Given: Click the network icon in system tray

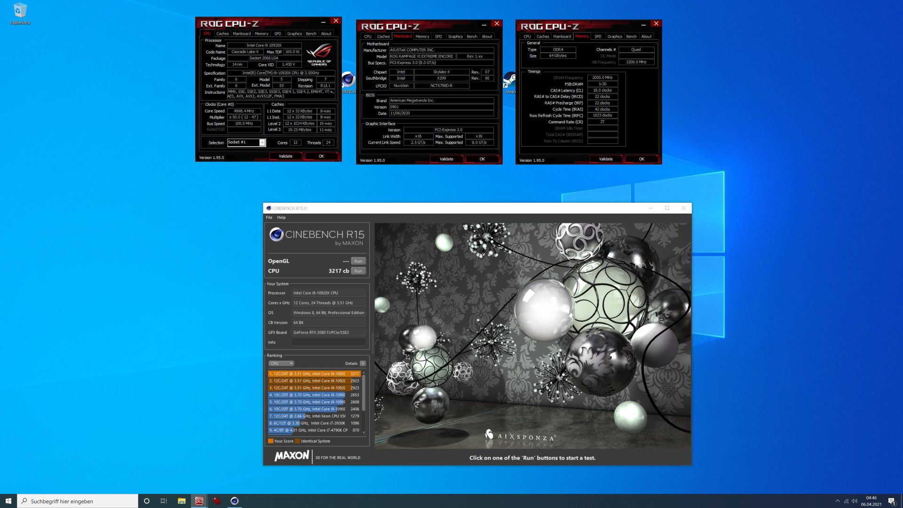Looking at the screenshot, I should (846, 501).
